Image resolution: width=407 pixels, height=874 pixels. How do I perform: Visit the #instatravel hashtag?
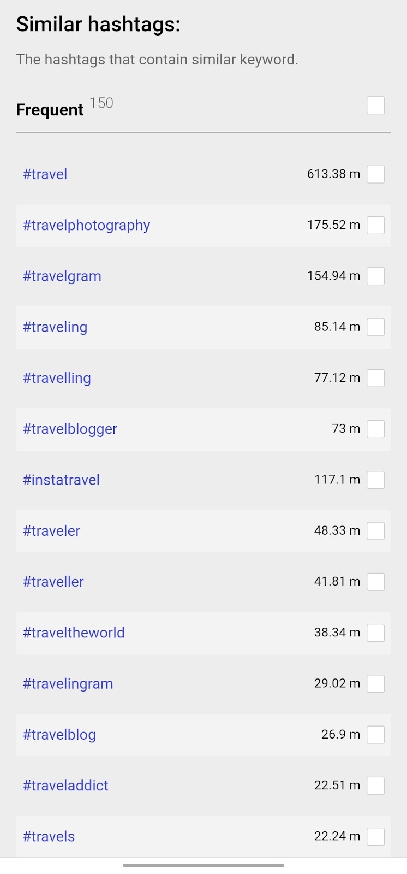click(61, 480)
